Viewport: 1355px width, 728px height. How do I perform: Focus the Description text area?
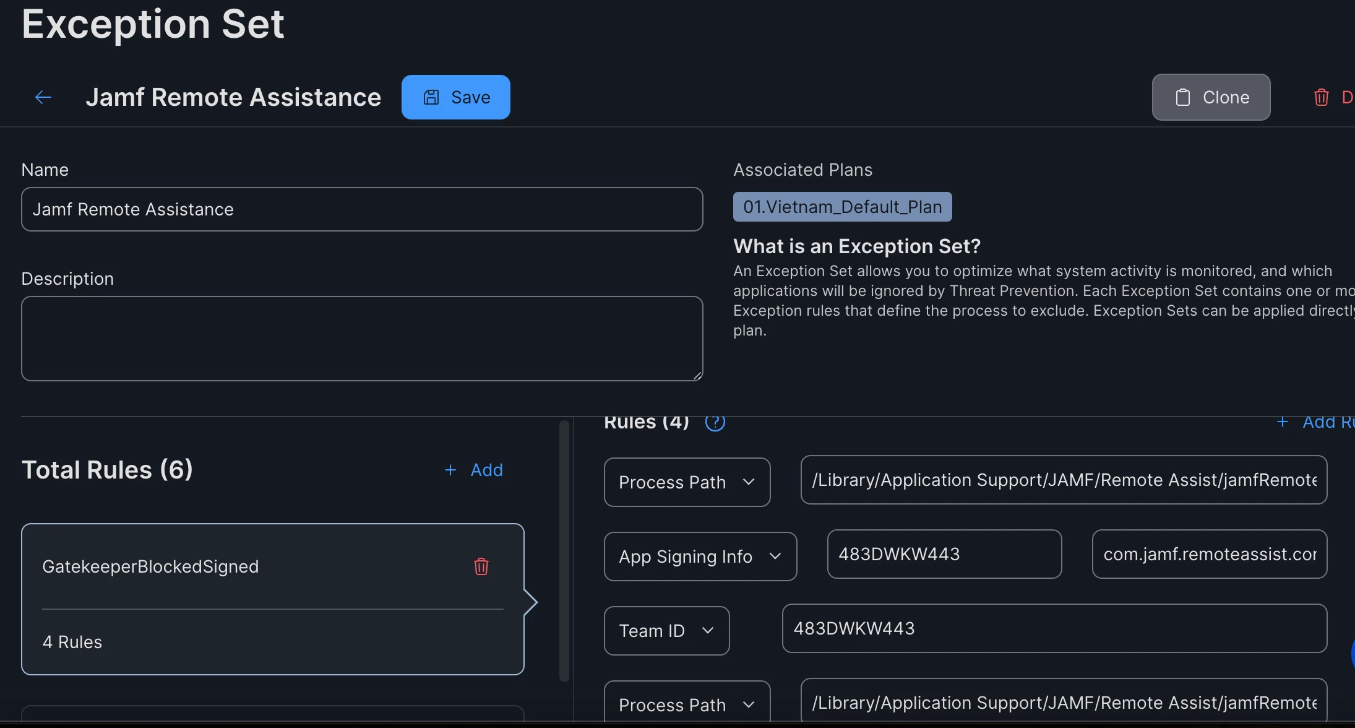click(x=362, y=339)
